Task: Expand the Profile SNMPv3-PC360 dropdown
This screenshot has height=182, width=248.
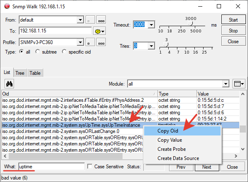Action: [x=80, y=42]
